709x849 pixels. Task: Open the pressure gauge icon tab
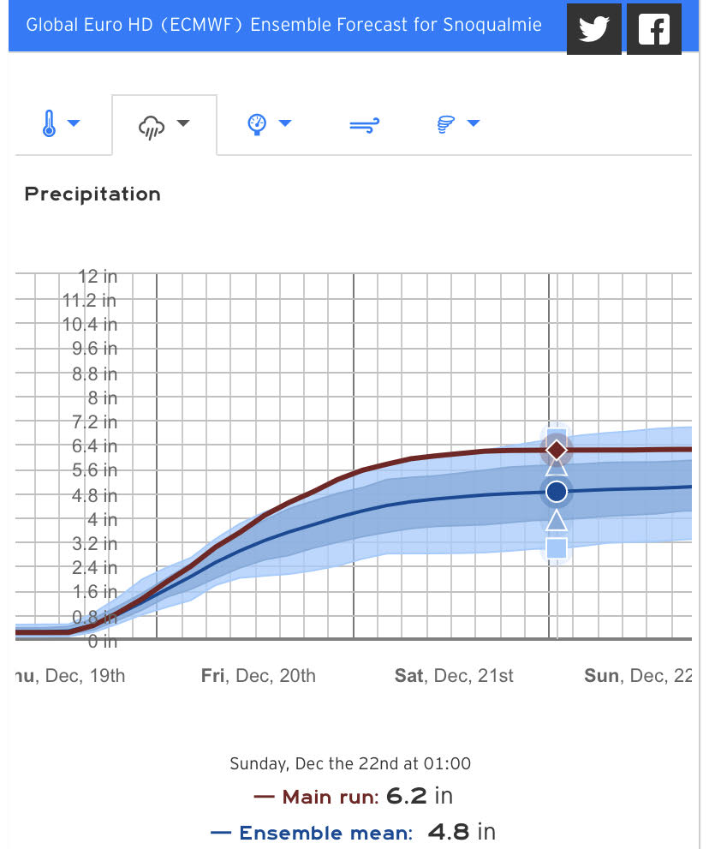257,125
